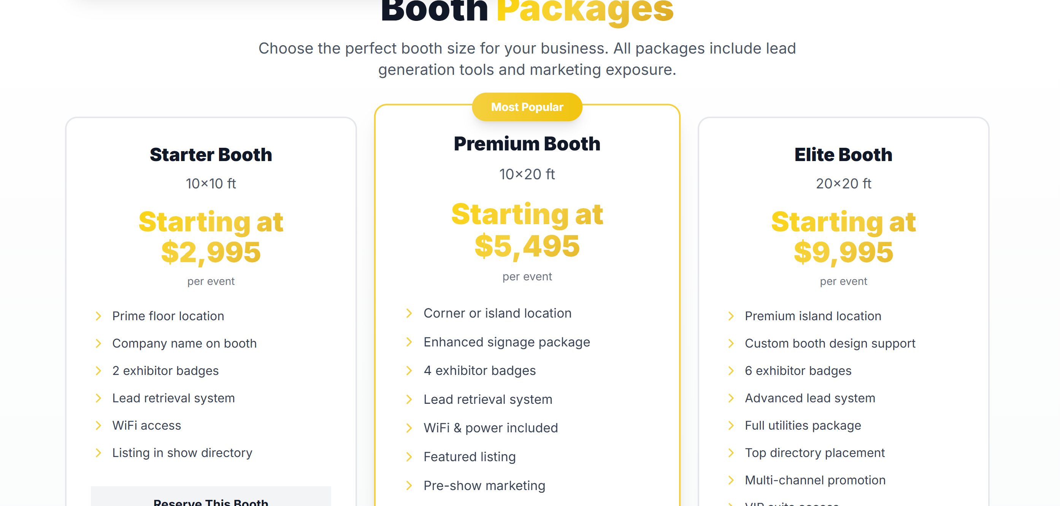The image size is (1060, 506).
Task: Click chevron next to Custom booth design support
Action: tap(731, 343)
